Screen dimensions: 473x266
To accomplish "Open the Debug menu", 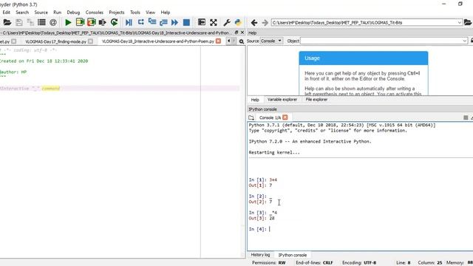I will tap(73, 13).
